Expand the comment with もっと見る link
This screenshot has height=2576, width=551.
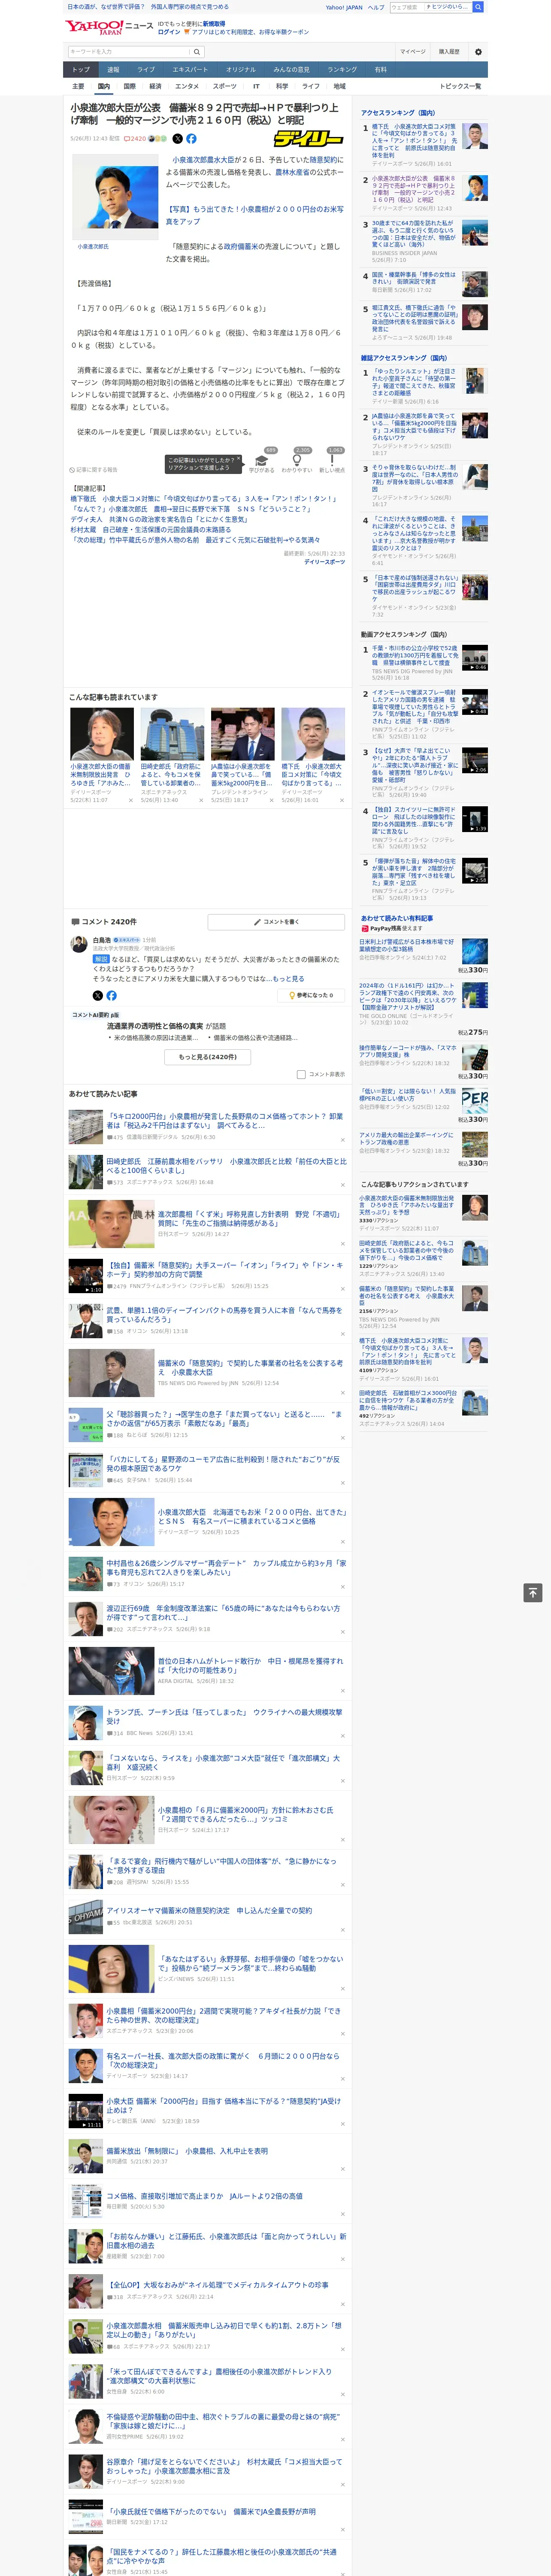(288, 979)
